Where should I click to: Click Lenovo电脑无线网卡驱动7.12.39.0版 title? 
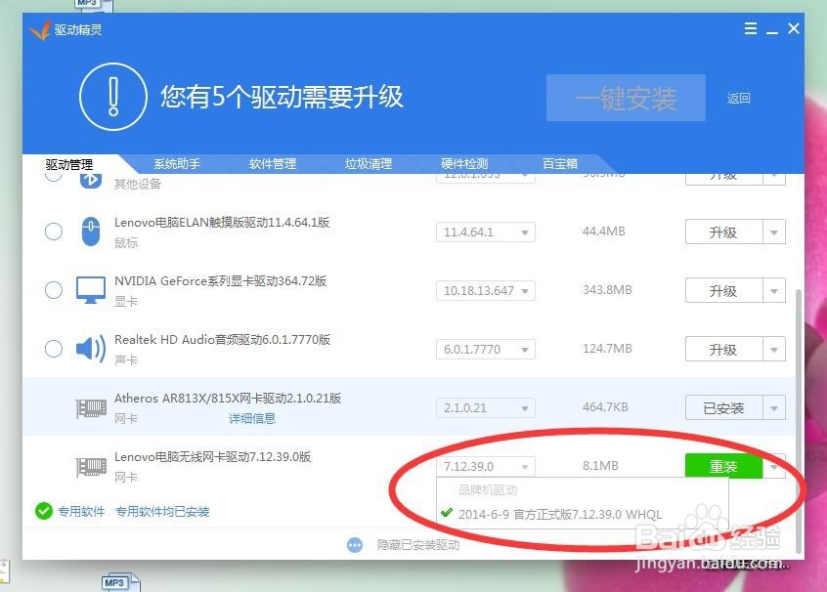(212, 456)
